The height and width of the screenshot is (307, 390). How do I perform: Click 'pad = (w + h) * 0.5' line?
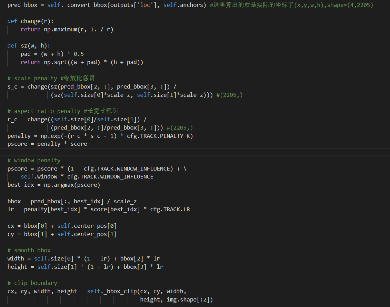(x=52, y=54)
